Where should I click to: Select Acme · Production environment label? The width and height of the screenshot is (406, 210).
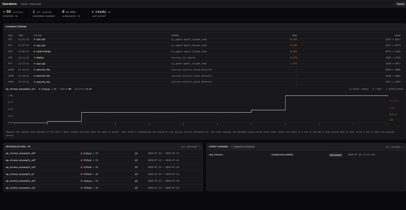(x=31, y=4)
